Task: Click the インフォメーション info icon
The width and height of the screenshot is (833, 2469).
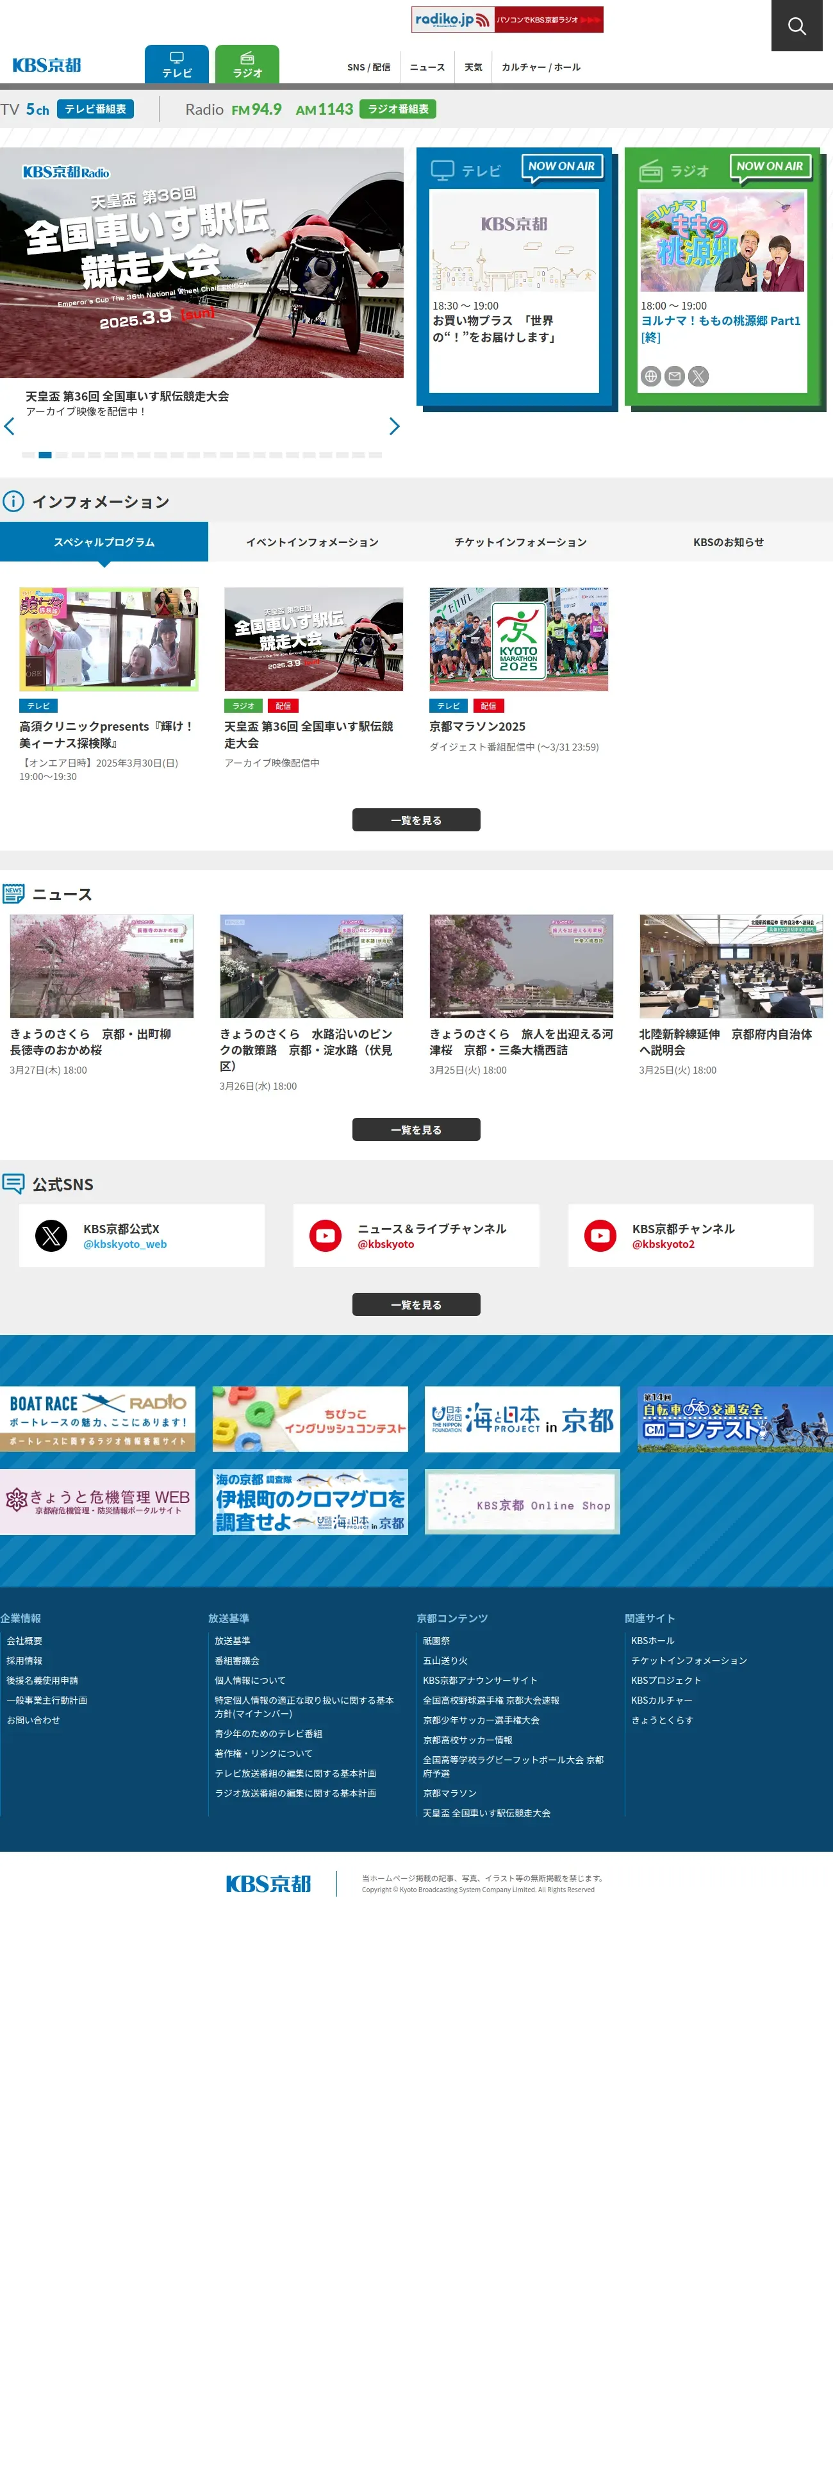Action: click(13, 501)
